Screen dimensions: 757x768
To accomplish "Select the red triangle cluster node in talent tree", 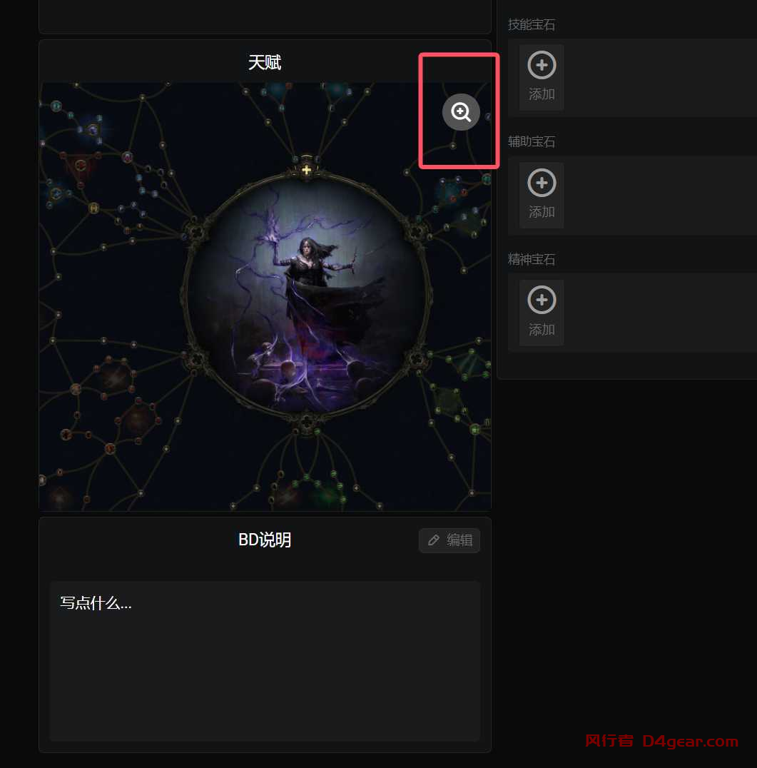I will (x=81, y=166).
